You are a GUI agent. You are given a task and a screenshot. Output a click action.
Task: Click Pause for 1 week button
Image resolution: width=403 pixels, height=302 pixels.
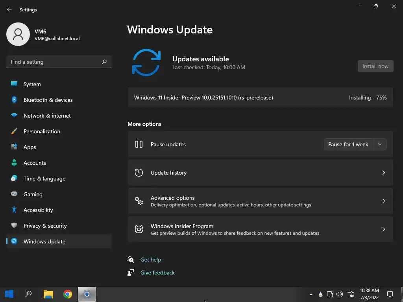coord(348,144)
